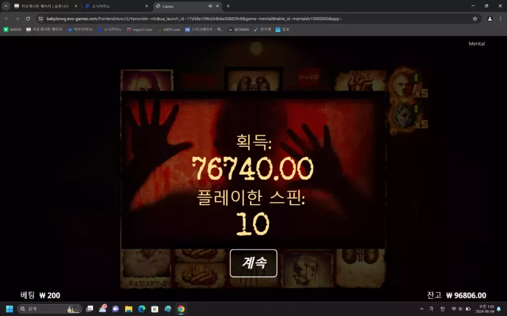Launch Microsoft Edge from the taskbar
507x316 pixels.
tap(141, 309)
